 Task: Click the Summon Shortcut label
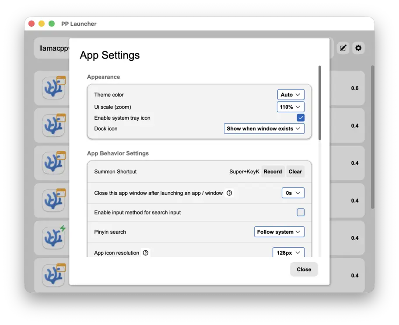115,172
